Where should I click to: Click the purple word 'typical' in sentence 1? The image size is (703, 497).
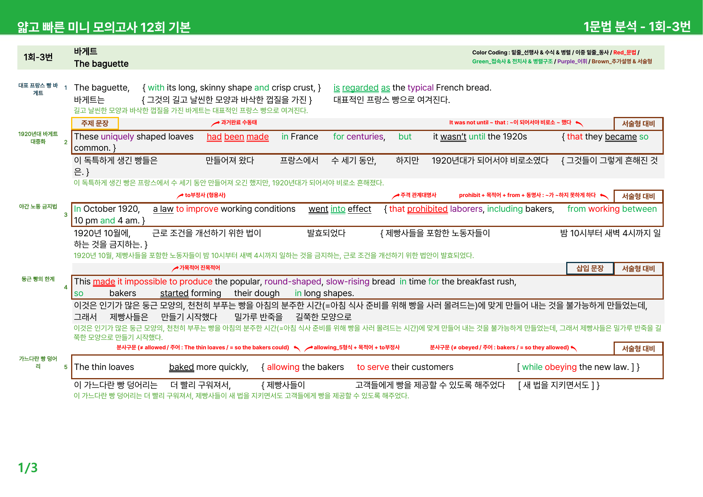[420, 88]
